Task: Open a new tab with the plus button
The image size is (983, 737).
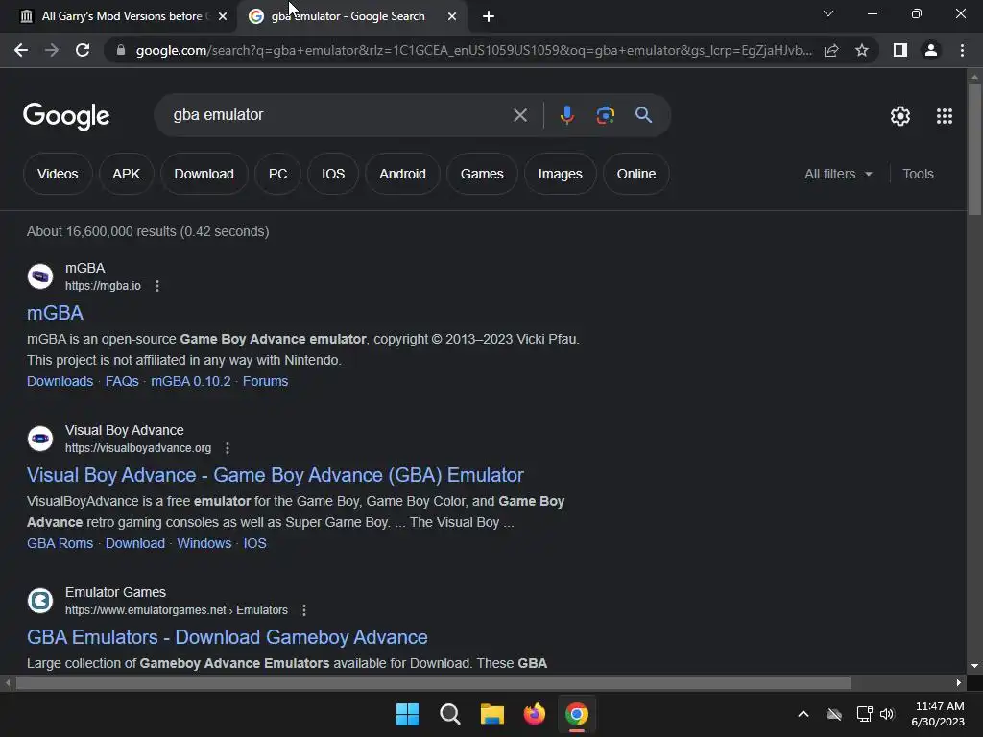Action: 489,16
